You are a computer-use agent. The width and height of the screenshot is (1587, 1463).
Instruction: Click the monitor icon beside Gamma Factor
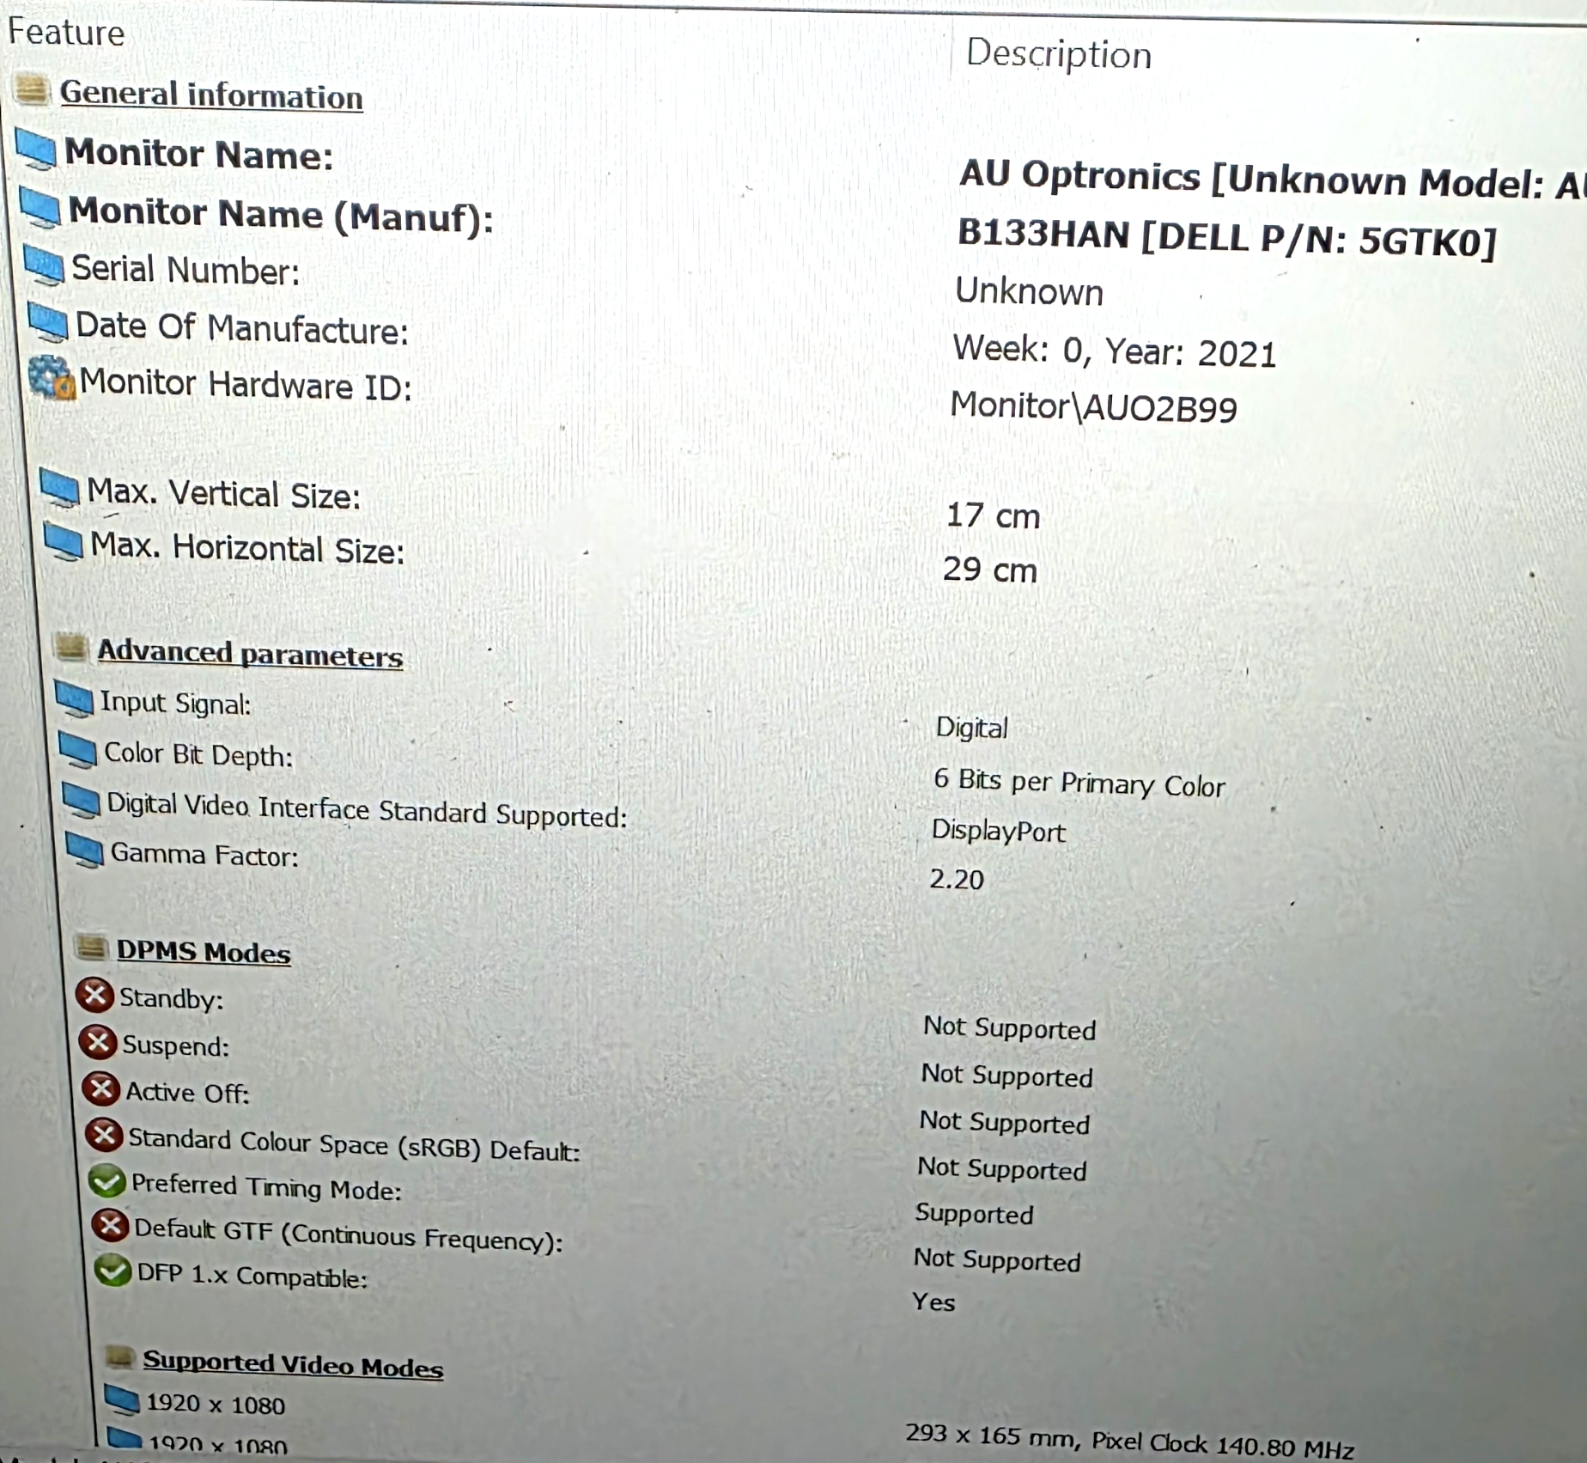[85, 850]
